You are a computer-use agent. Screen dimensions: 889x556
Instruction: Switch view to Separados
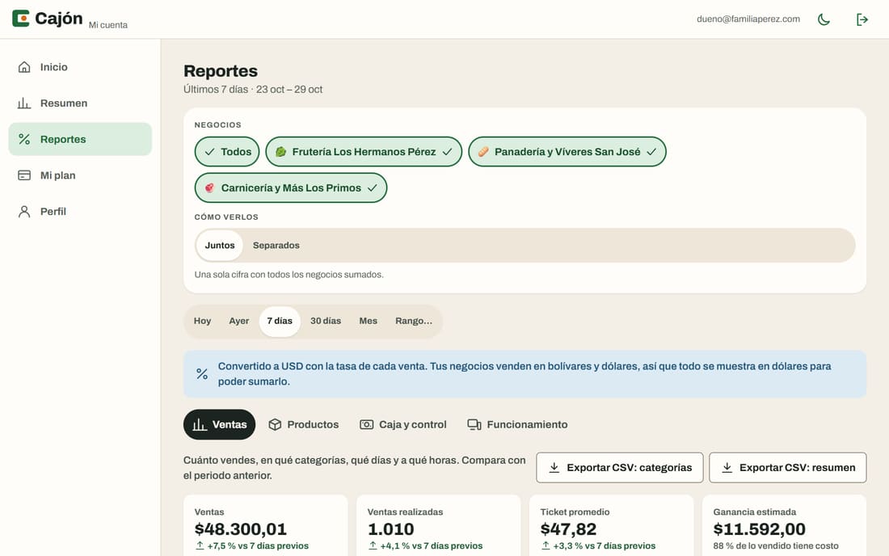276,246
